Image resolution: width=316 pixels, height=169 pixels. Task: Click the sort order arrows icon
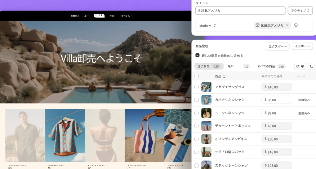[311, 66]
